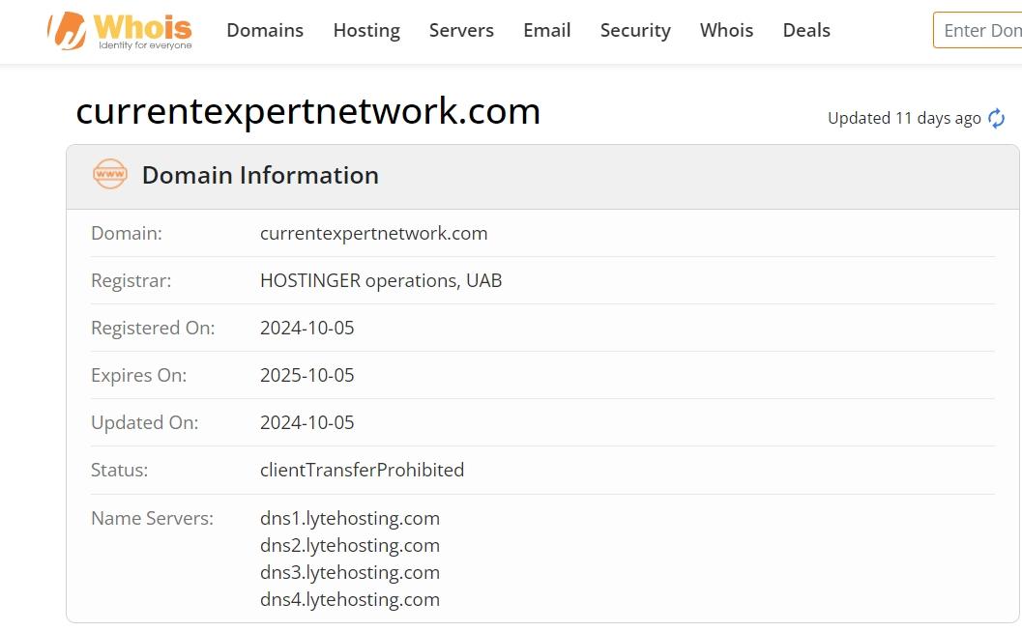Click the 'Domain Information' section title
1022x632 pixels.
260,175
